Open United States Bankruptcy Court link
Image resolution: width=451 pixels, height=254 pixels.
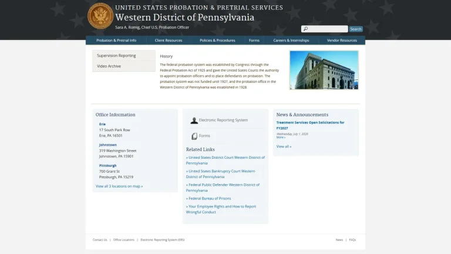point(220,174)
